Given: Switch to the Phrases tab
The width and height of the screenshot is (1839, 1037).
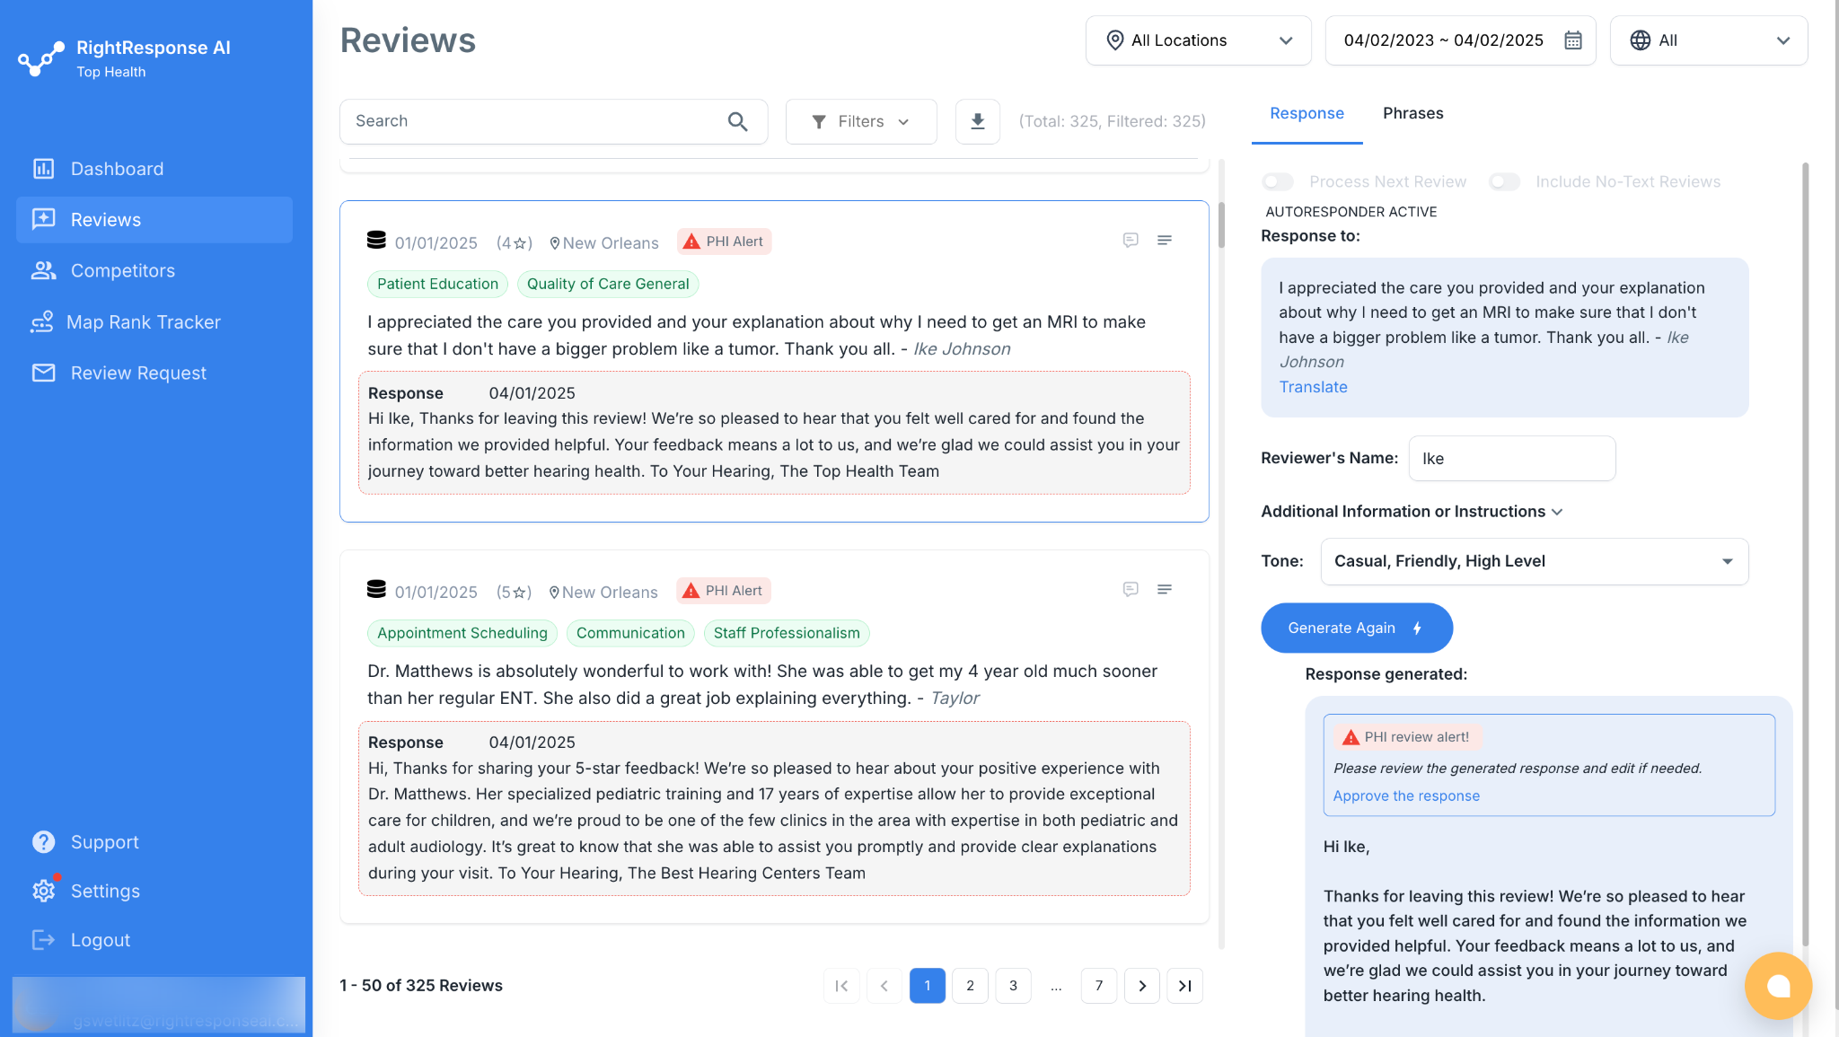Looking at the screenshot, I should point(1412,113).
